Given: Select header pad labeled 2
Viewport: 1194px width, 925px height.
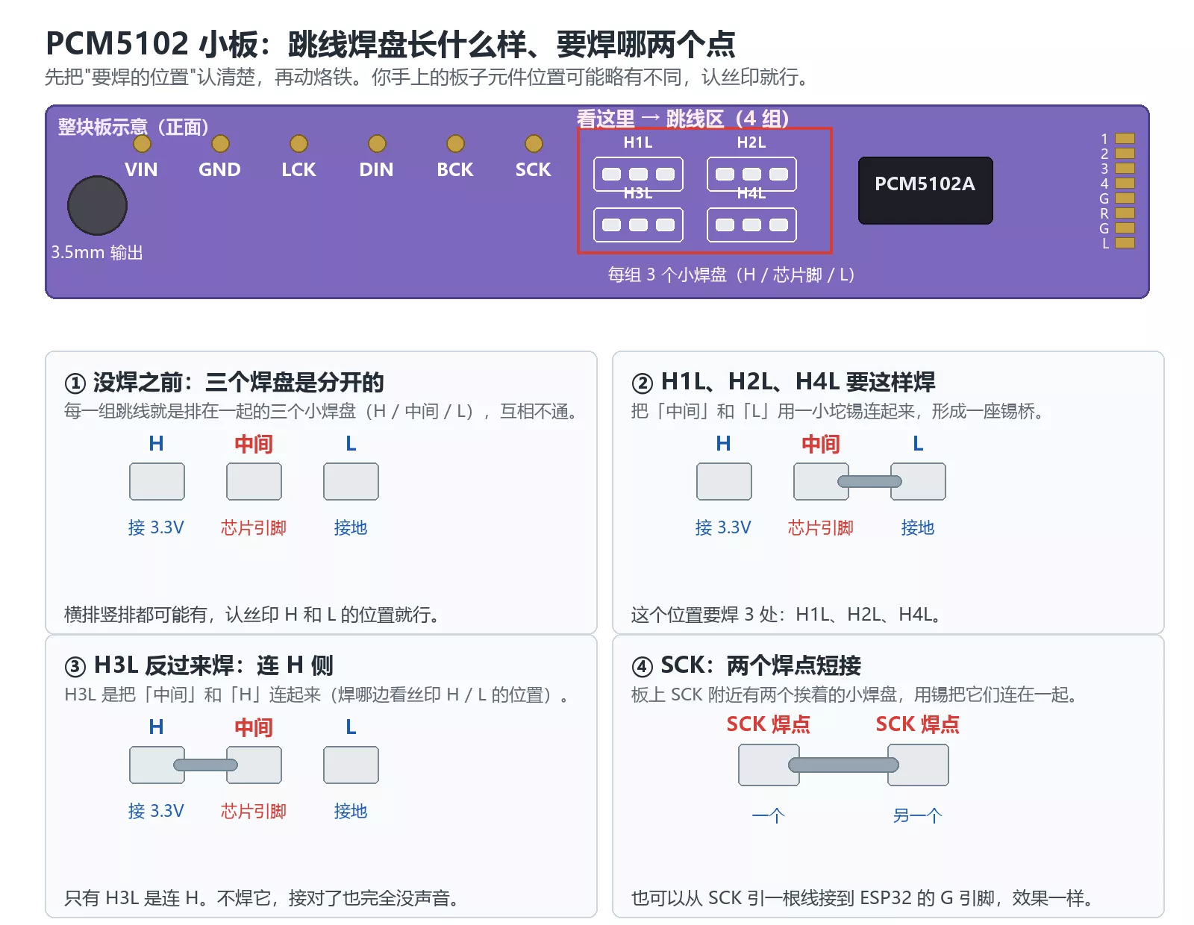Looking at the screenshot, I should tap(1125, 153).
